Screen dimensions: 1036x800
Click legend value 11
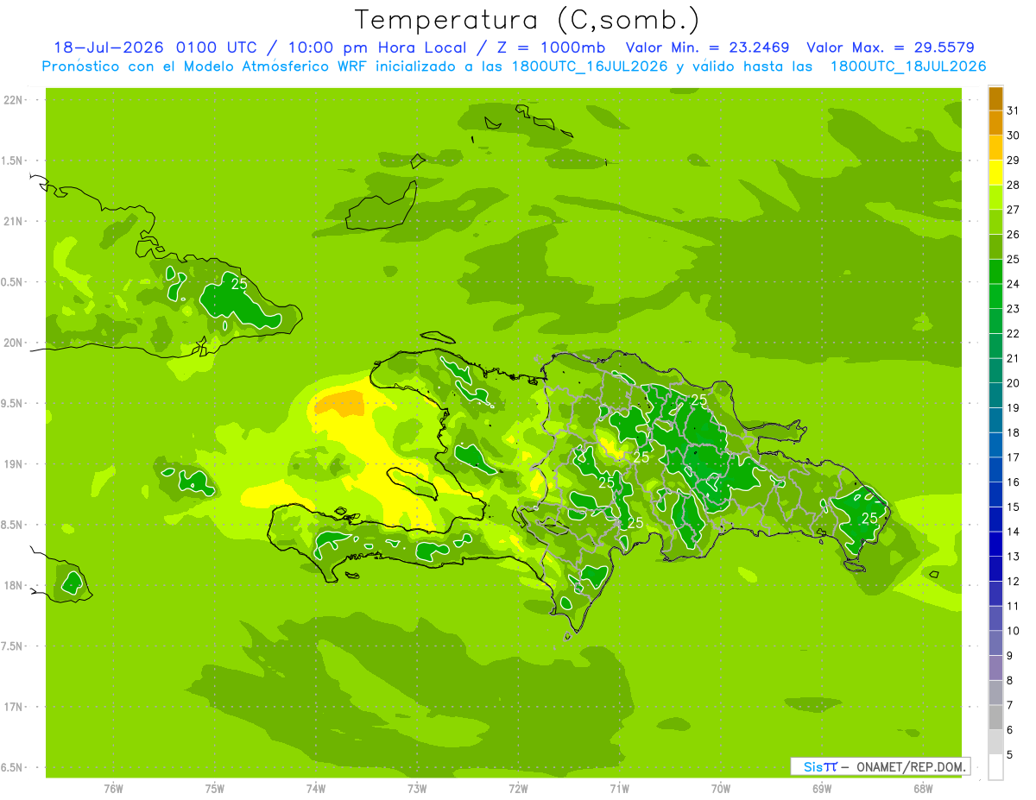click(1014, 607)
